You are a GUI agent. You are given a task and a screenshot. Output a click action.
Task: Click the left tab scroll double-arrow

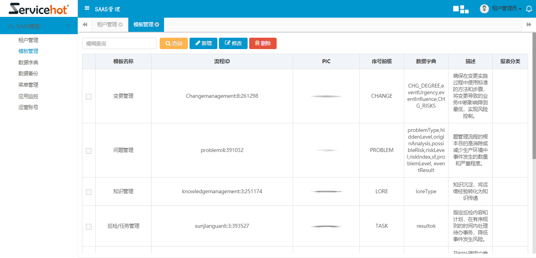click(85, 24)
